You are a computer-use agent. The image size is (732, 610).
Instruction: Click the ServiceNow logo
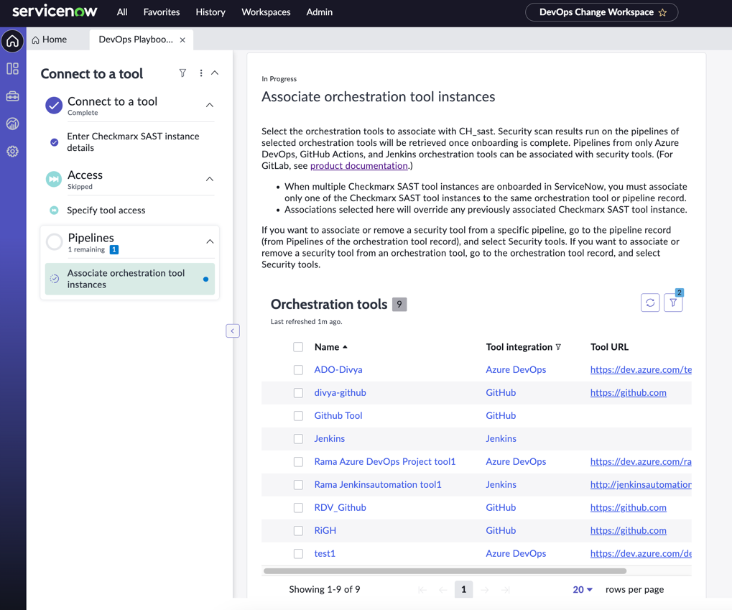pyautogui.click(x=55, y=11)
